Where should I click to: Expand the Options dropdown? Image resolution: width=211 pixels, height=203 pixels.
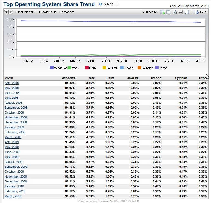67,12
